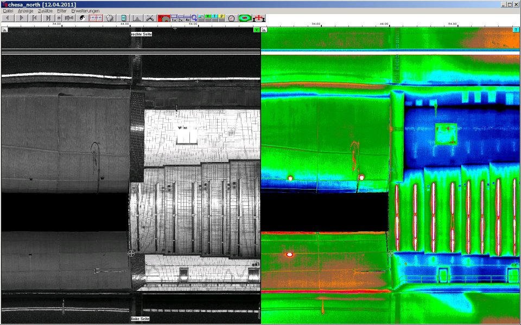Viewport: 521px width, 325px height.
Task: Click the 'linke Seite' label
Action: click(141, 319)
